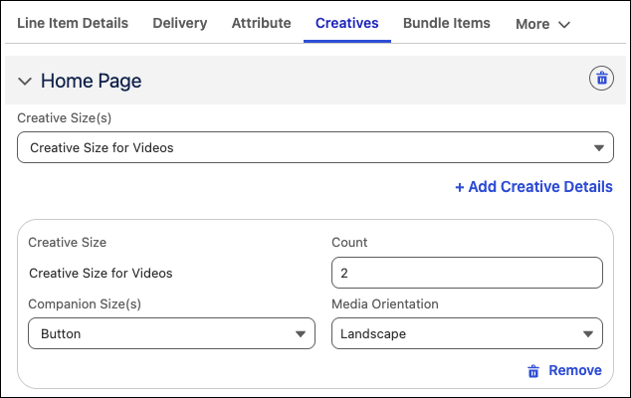Screen dimensions: 631x398
Task: Edit the Count input field
Action: (467, 273)
